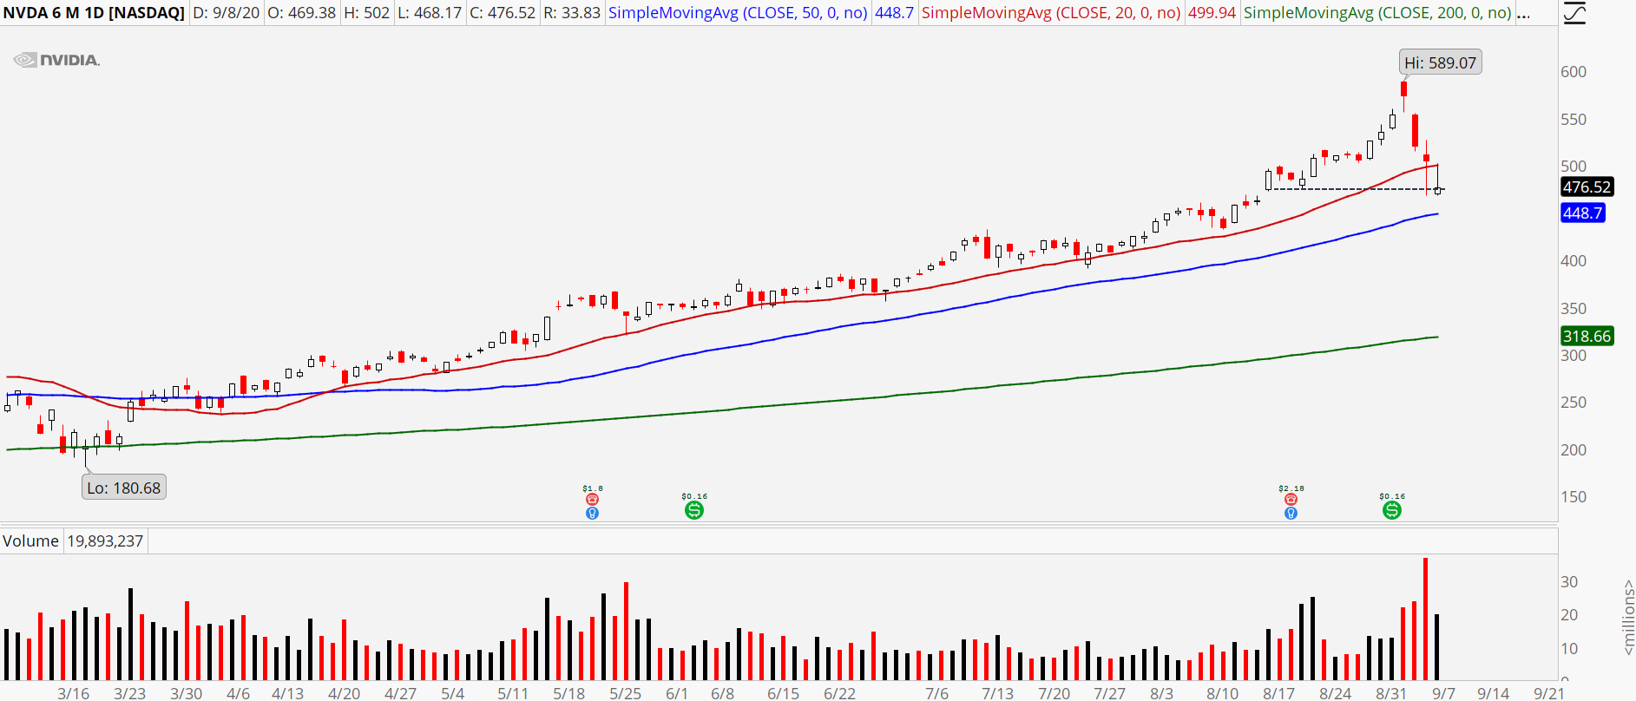The height and width of the screenshot is (701, 1636).
Task: Expand the '...' overflow in the header
Action: pyautogui.click(x=1523, y=13)
